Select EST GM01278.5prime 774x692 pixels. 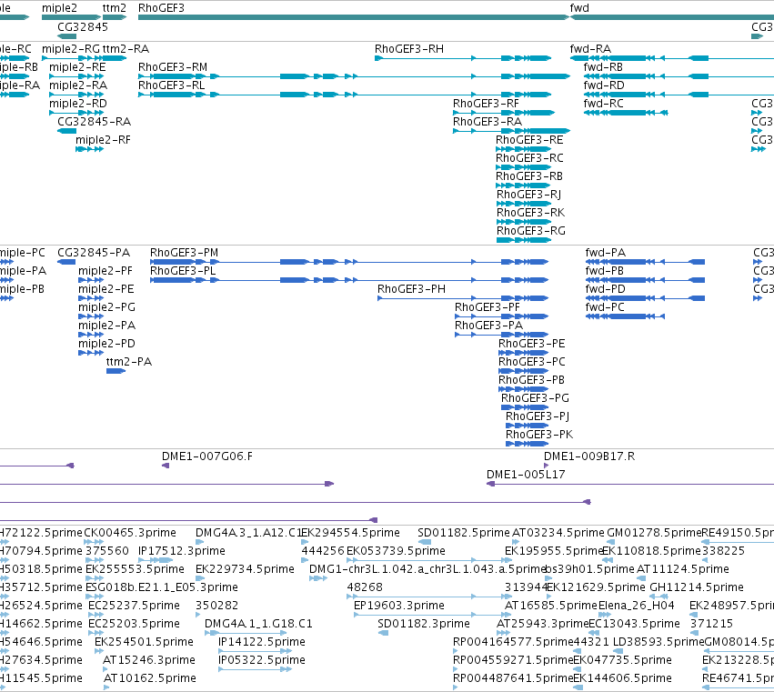point(654,534)
